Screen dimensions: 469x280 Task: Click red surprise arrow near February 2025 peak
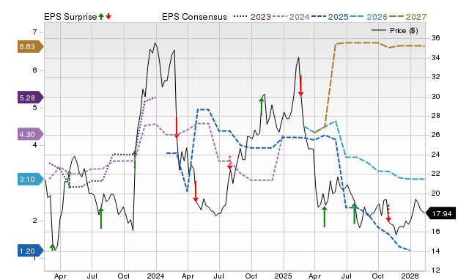tap(301, 86)
